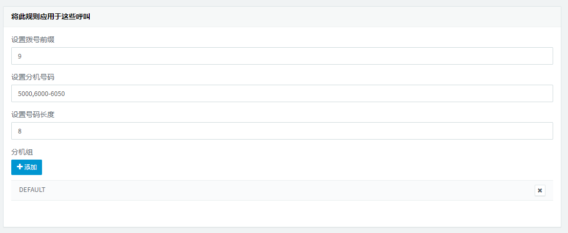
Task: Focus the 设置拨号前缀 input field
Action: tap(282, 56)
